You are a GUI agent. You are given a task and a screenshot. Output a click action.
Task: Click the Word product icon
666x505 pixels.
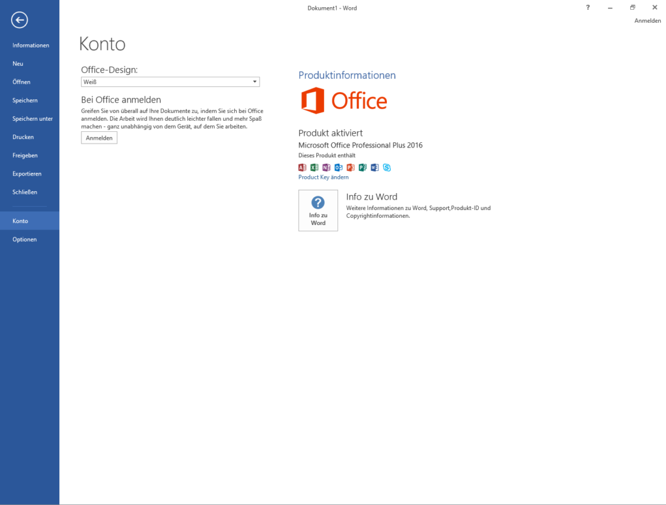(x=375, y=168)
